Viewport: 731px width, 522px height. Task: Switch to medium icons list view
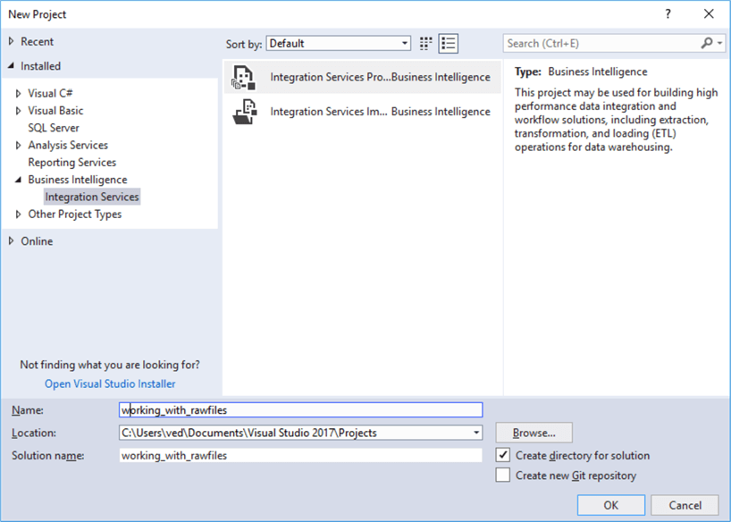[x=449, y=44]
